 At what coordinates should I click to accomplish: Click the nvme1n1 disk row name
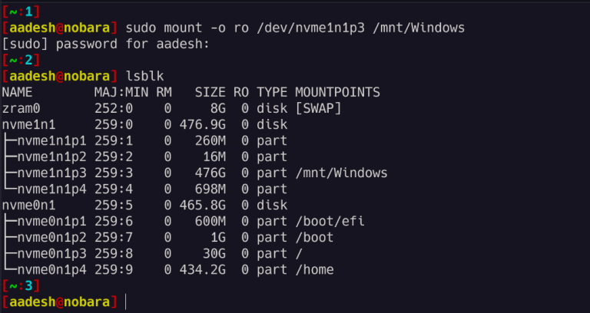[28, 125]
